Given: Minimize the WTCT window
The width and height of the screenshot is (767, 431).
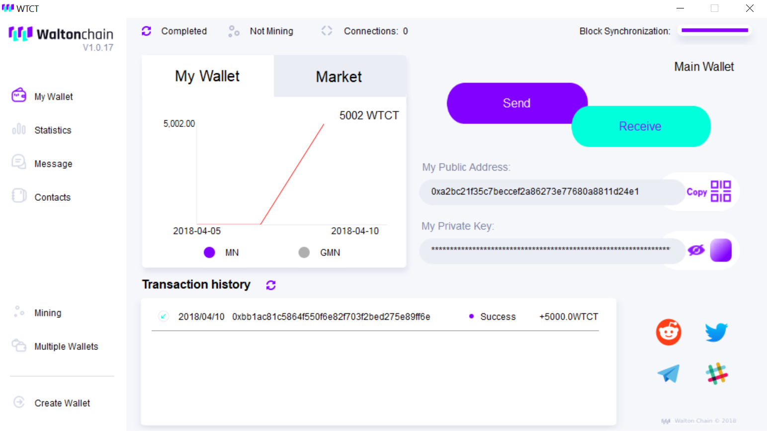Looking at the screenshot, I should pyautogui.click(x=680, y=8).
